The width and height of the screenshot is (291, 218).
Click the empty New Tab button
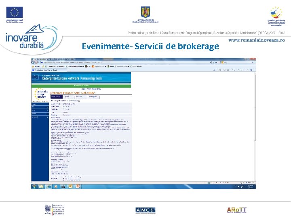tap(68, 70)
